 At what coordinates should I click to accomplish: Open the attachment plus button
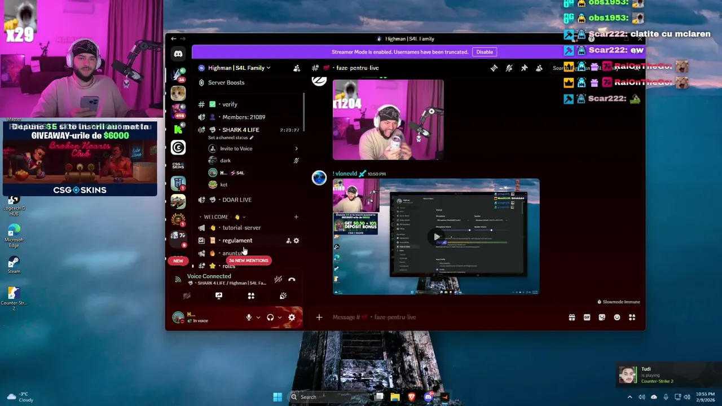coord(319,317)
